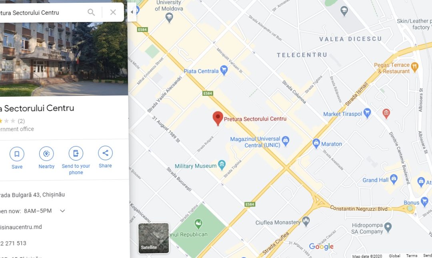Click the Terms link on the map
Image resolution: width=432 pixels, height=258 pixels.
pyautogui.click(x=412, y=256)
